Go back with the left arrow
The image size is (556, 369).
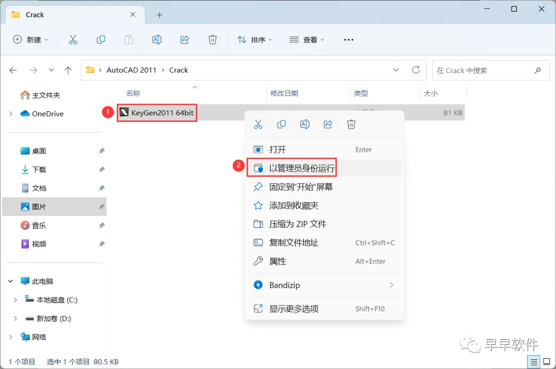[x=13, y=70]
